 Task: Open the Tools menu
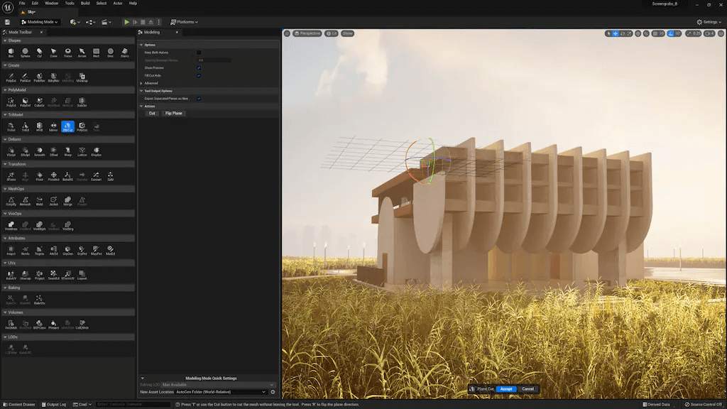point(69,3)
